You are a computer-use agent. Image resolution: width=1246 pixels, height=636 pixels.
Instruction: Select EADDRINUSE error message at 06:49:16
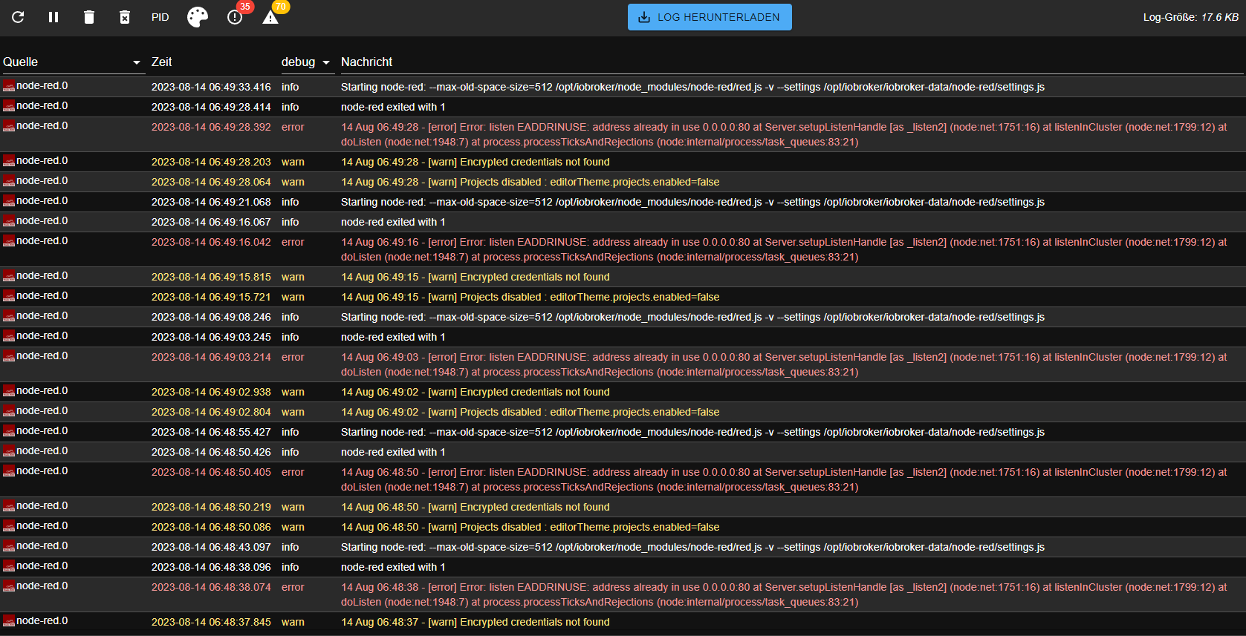point(784,249)
